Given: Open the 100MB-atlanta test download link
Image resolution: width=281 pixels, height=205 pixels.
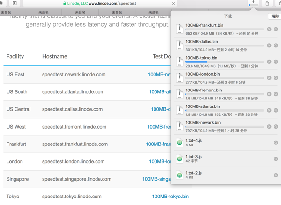Looking at the screenshot, I should (x=160, y=92).
